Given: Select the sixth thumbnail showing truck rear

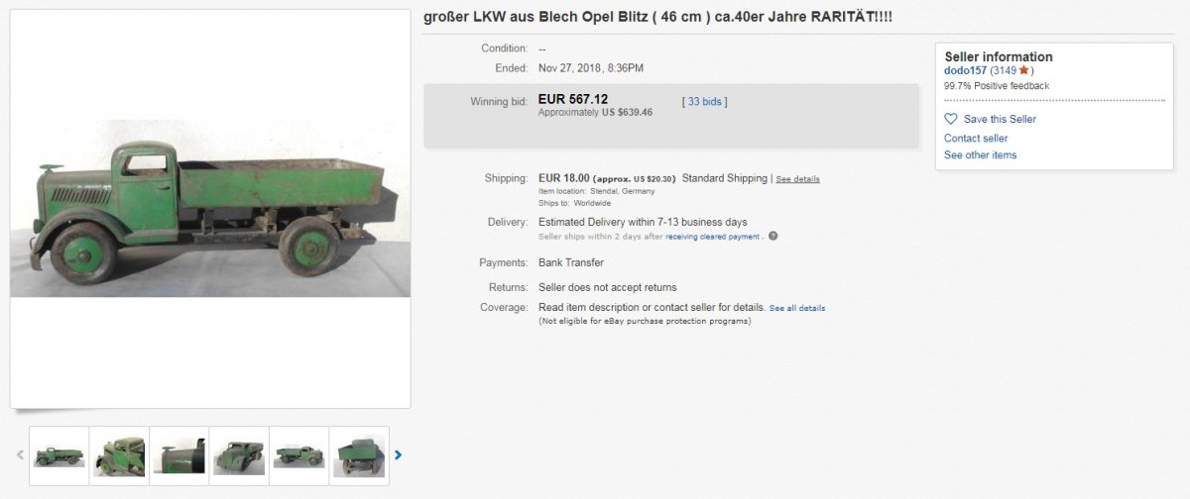Looking at the screenshot, I should pos(358,455).
